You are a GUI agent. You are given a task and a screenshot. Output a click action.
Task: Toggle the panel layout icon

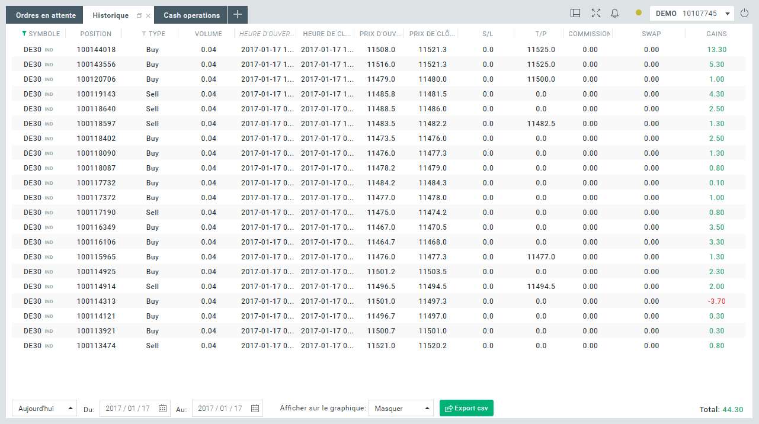pyautogui.click(x=575, y=13)
